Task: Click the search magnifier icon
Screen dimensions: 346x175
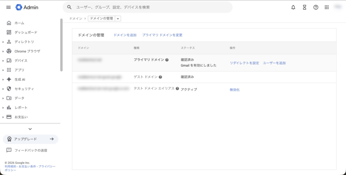Action: pos(69,7)
